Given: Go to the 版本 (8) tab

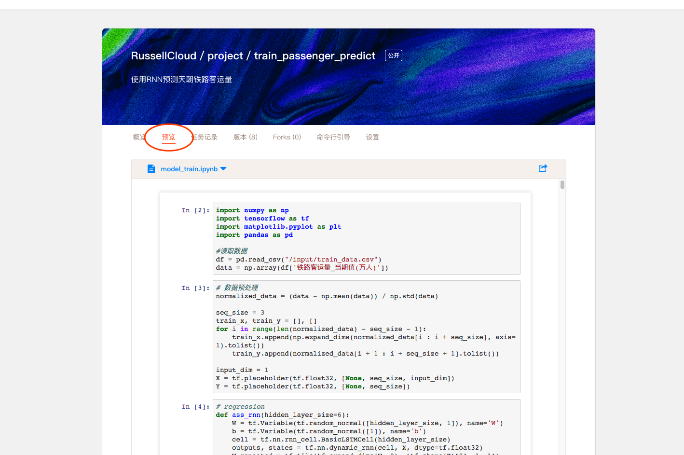Looking at the screenshot, I should (x=245, y=138).
